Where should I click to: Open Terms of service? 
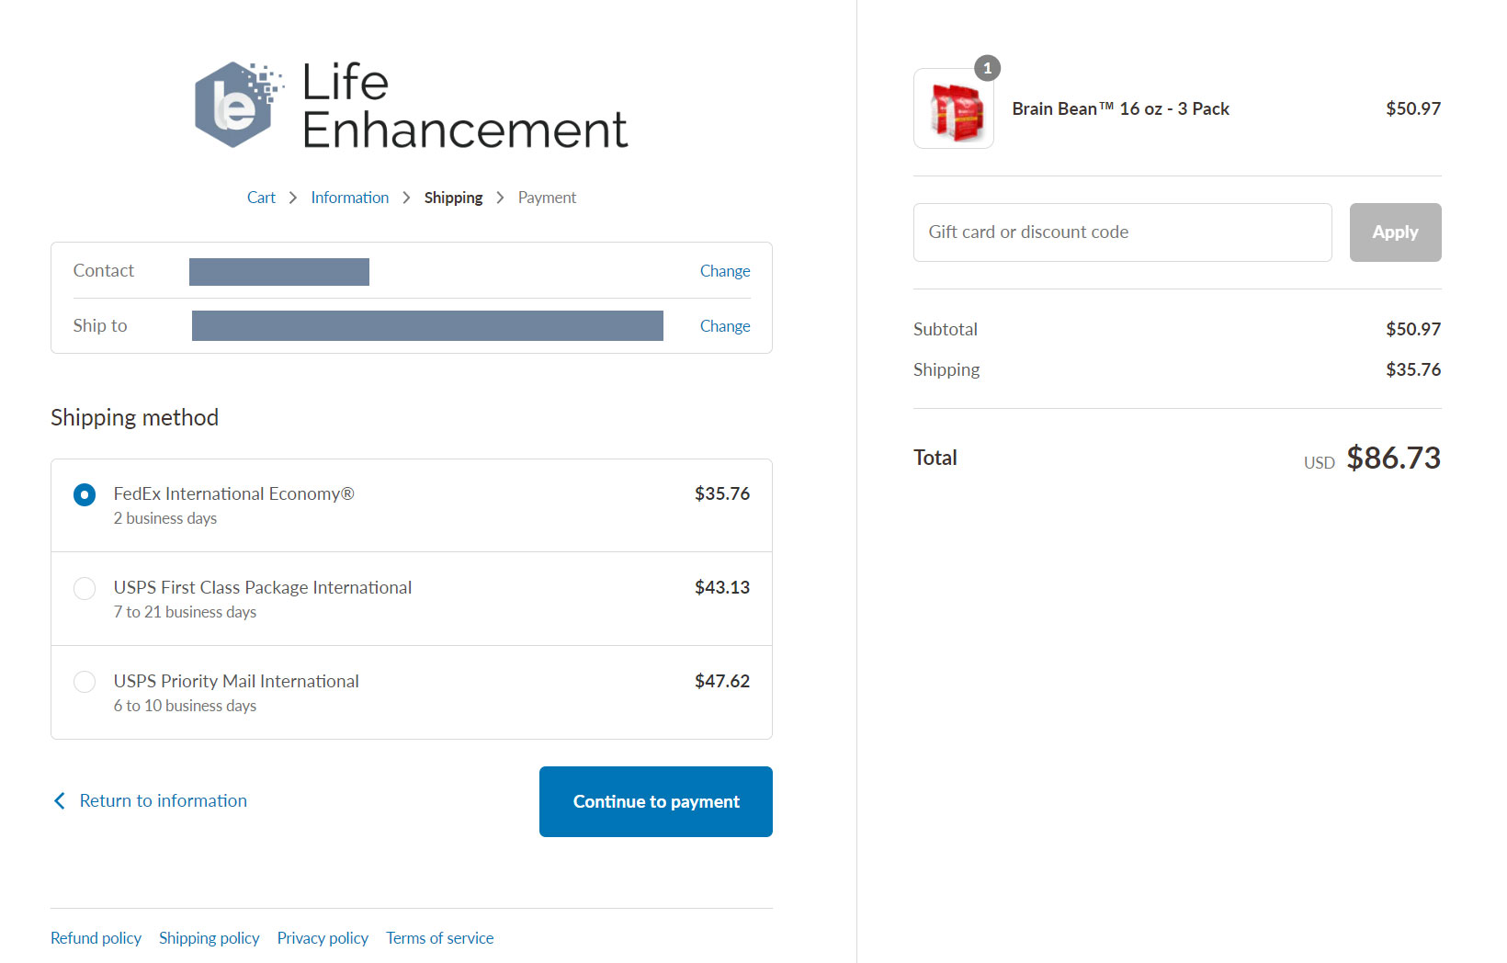[x=439, y=938]
